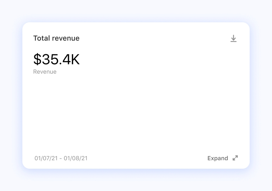
Task: Click the gray Revenue label
Action: click(45, 72)
